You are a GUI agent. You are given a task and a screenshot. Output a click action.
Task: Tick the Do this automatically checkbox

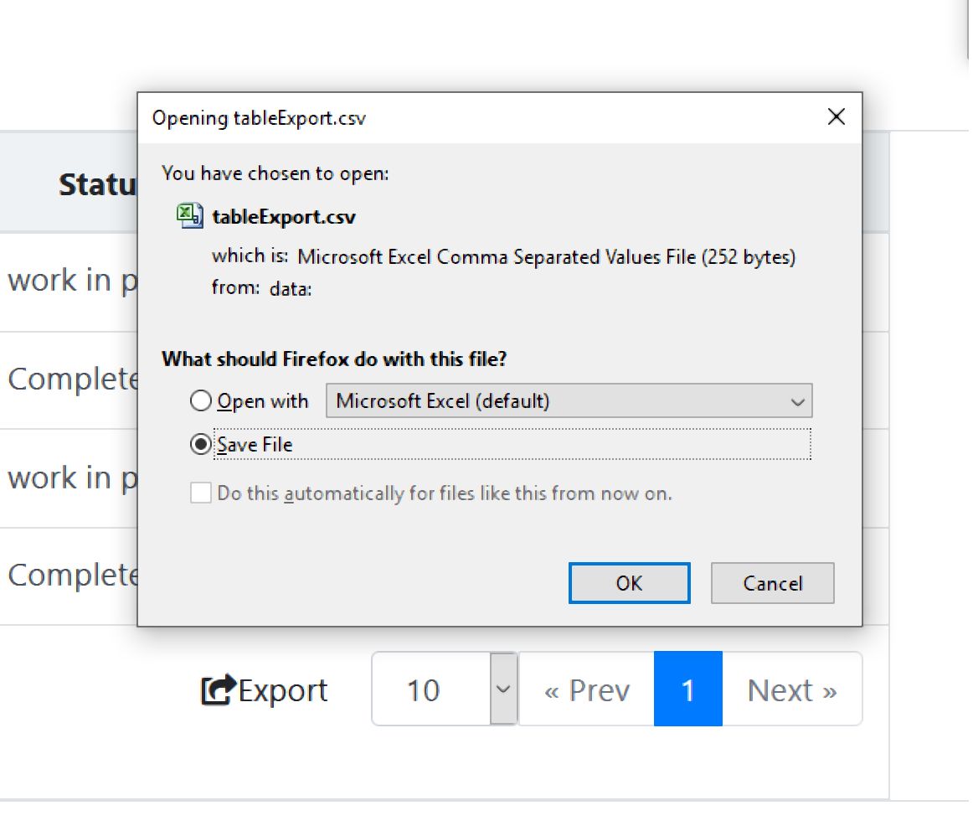pyautogui.click(x=200, y=493)
